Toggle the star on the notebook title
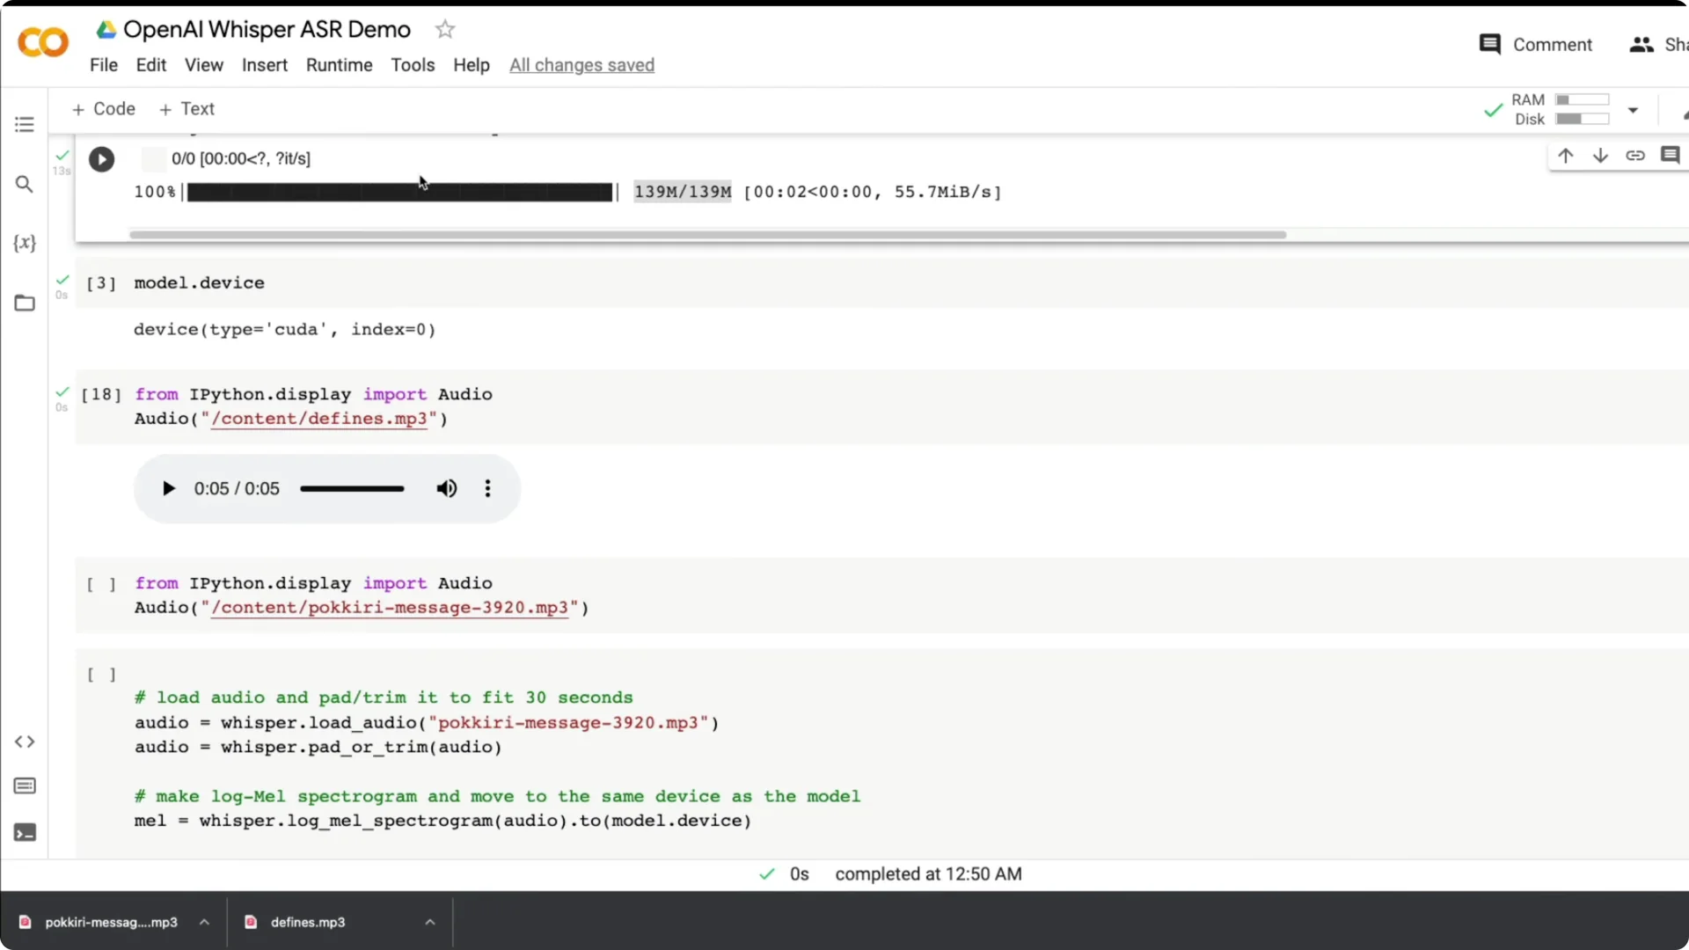This screenshot has height=950, width=1689. tap(445, 29)
